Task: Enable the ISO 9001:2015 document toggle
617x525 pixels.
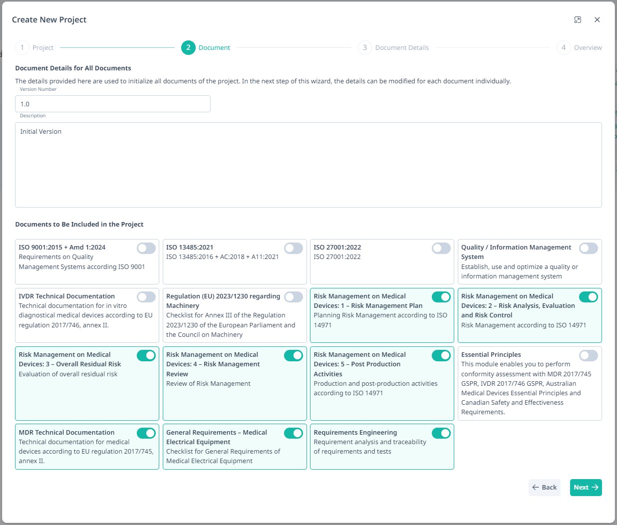Action: [x=146, y=248]
